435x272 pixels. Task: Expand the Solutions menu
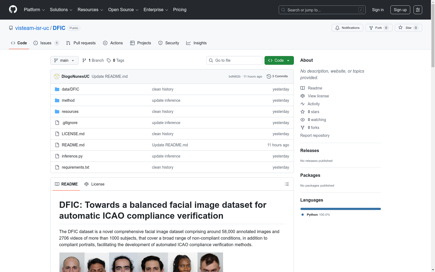pos(61,10)
